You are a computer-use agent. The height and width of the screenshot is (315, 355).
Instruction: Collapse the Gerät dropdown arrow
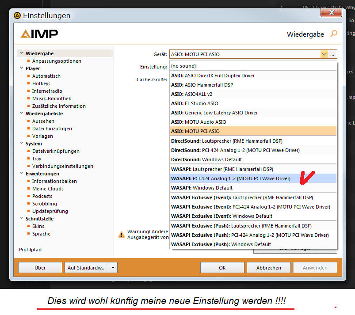(324, 54)
